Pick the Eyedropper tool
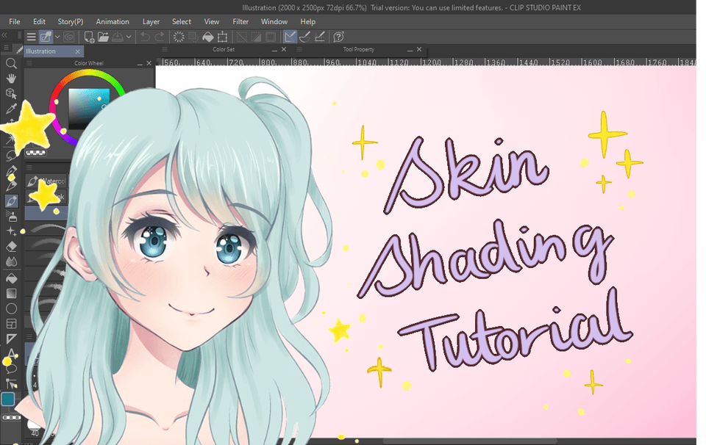The image size is (706, 445). click(11, 109)
